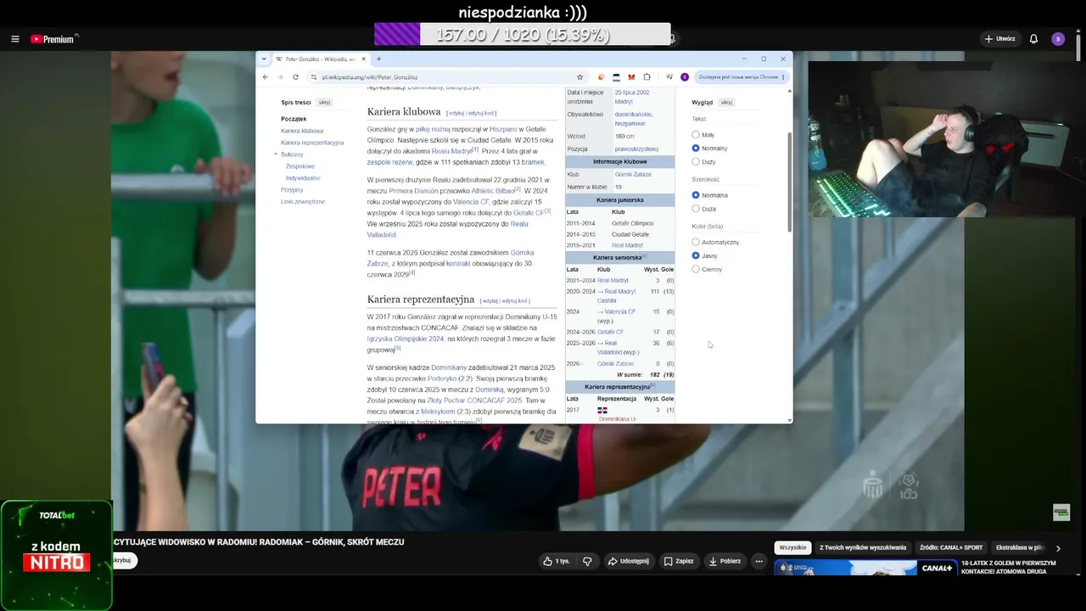
Task: Open more actions menu under the video
Action: coord(759,561)
